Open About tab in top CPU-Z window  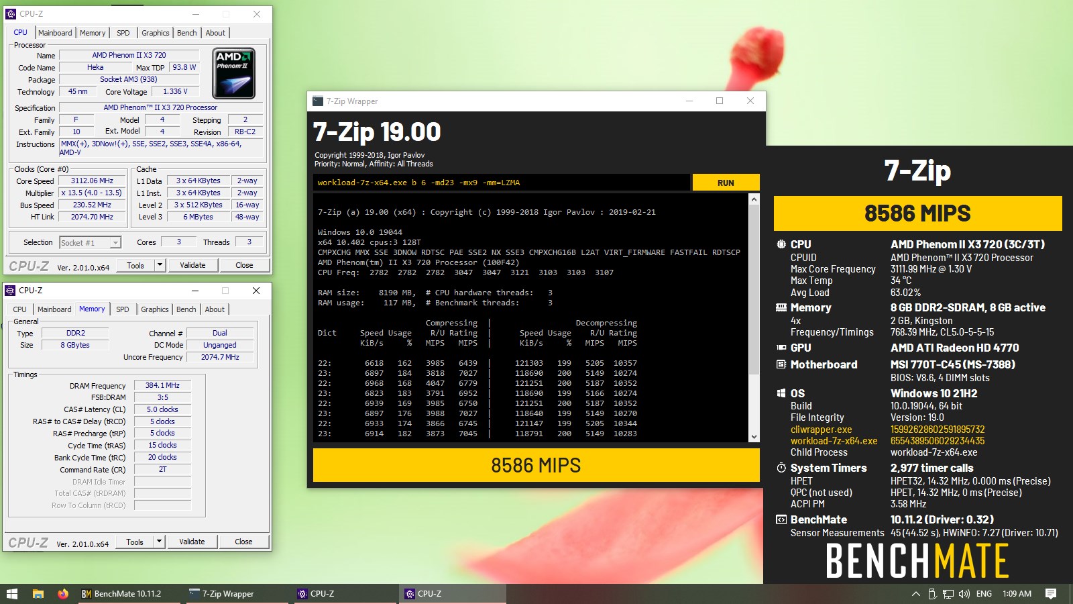coord(215,33)
